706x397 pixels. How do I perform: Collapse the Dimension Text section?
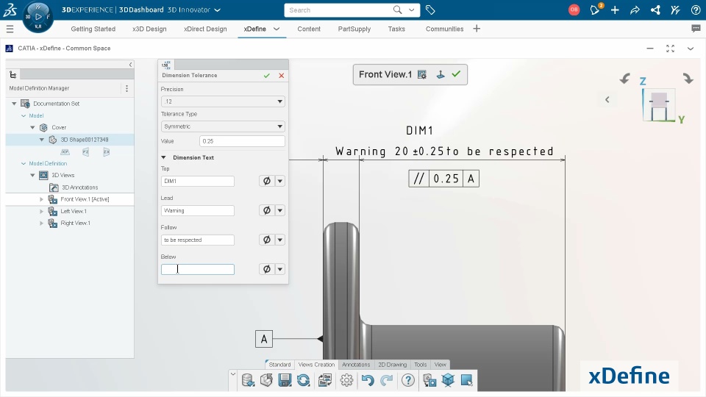(163, 157)
